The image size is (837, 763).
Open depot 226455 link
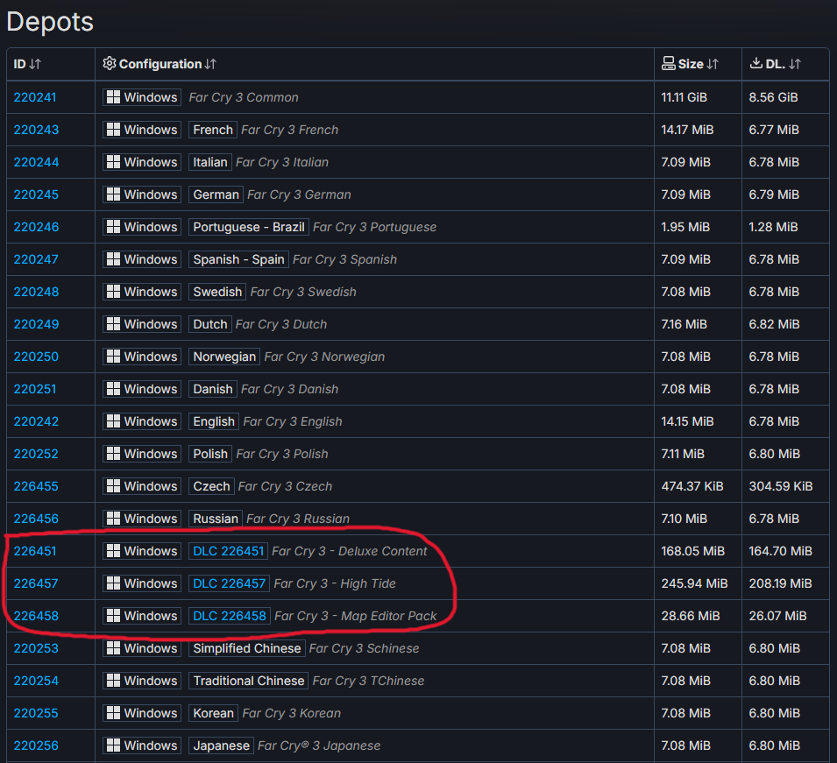pyautogui.click(x=36, y=486)
